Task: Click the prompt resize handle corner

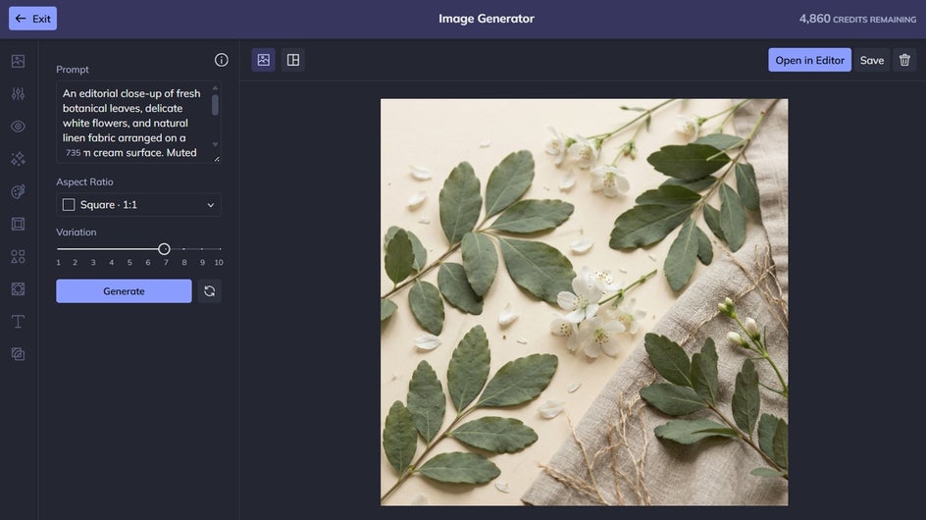Action: coord(217,159)
